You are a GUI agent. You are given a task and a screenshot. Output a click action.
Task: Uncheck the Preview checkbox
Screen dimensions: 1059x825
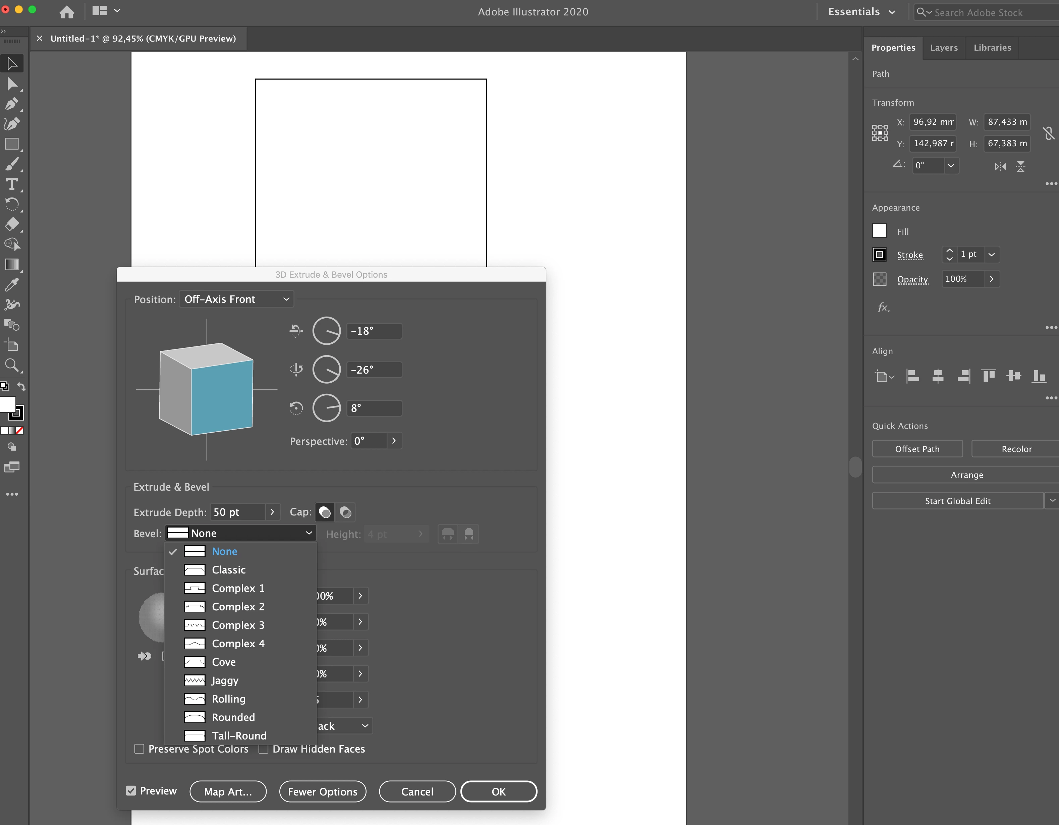click(131, 791)
